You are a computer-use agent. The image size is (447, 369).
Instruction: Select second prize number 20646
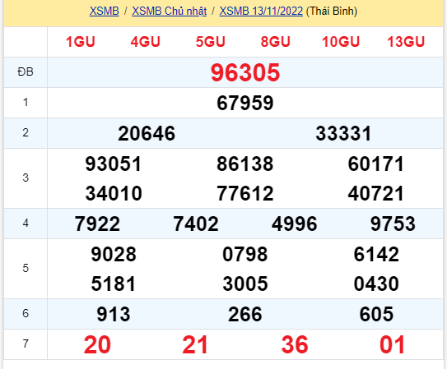coord(147,133)
